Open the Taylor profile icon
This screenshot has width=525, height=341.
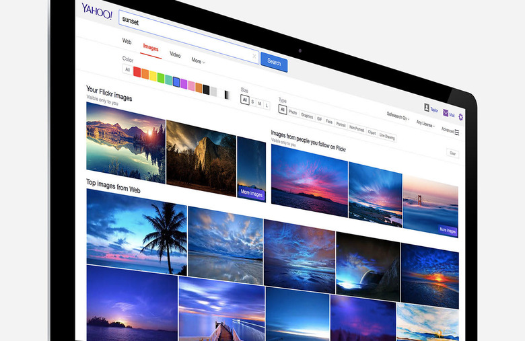427,108
